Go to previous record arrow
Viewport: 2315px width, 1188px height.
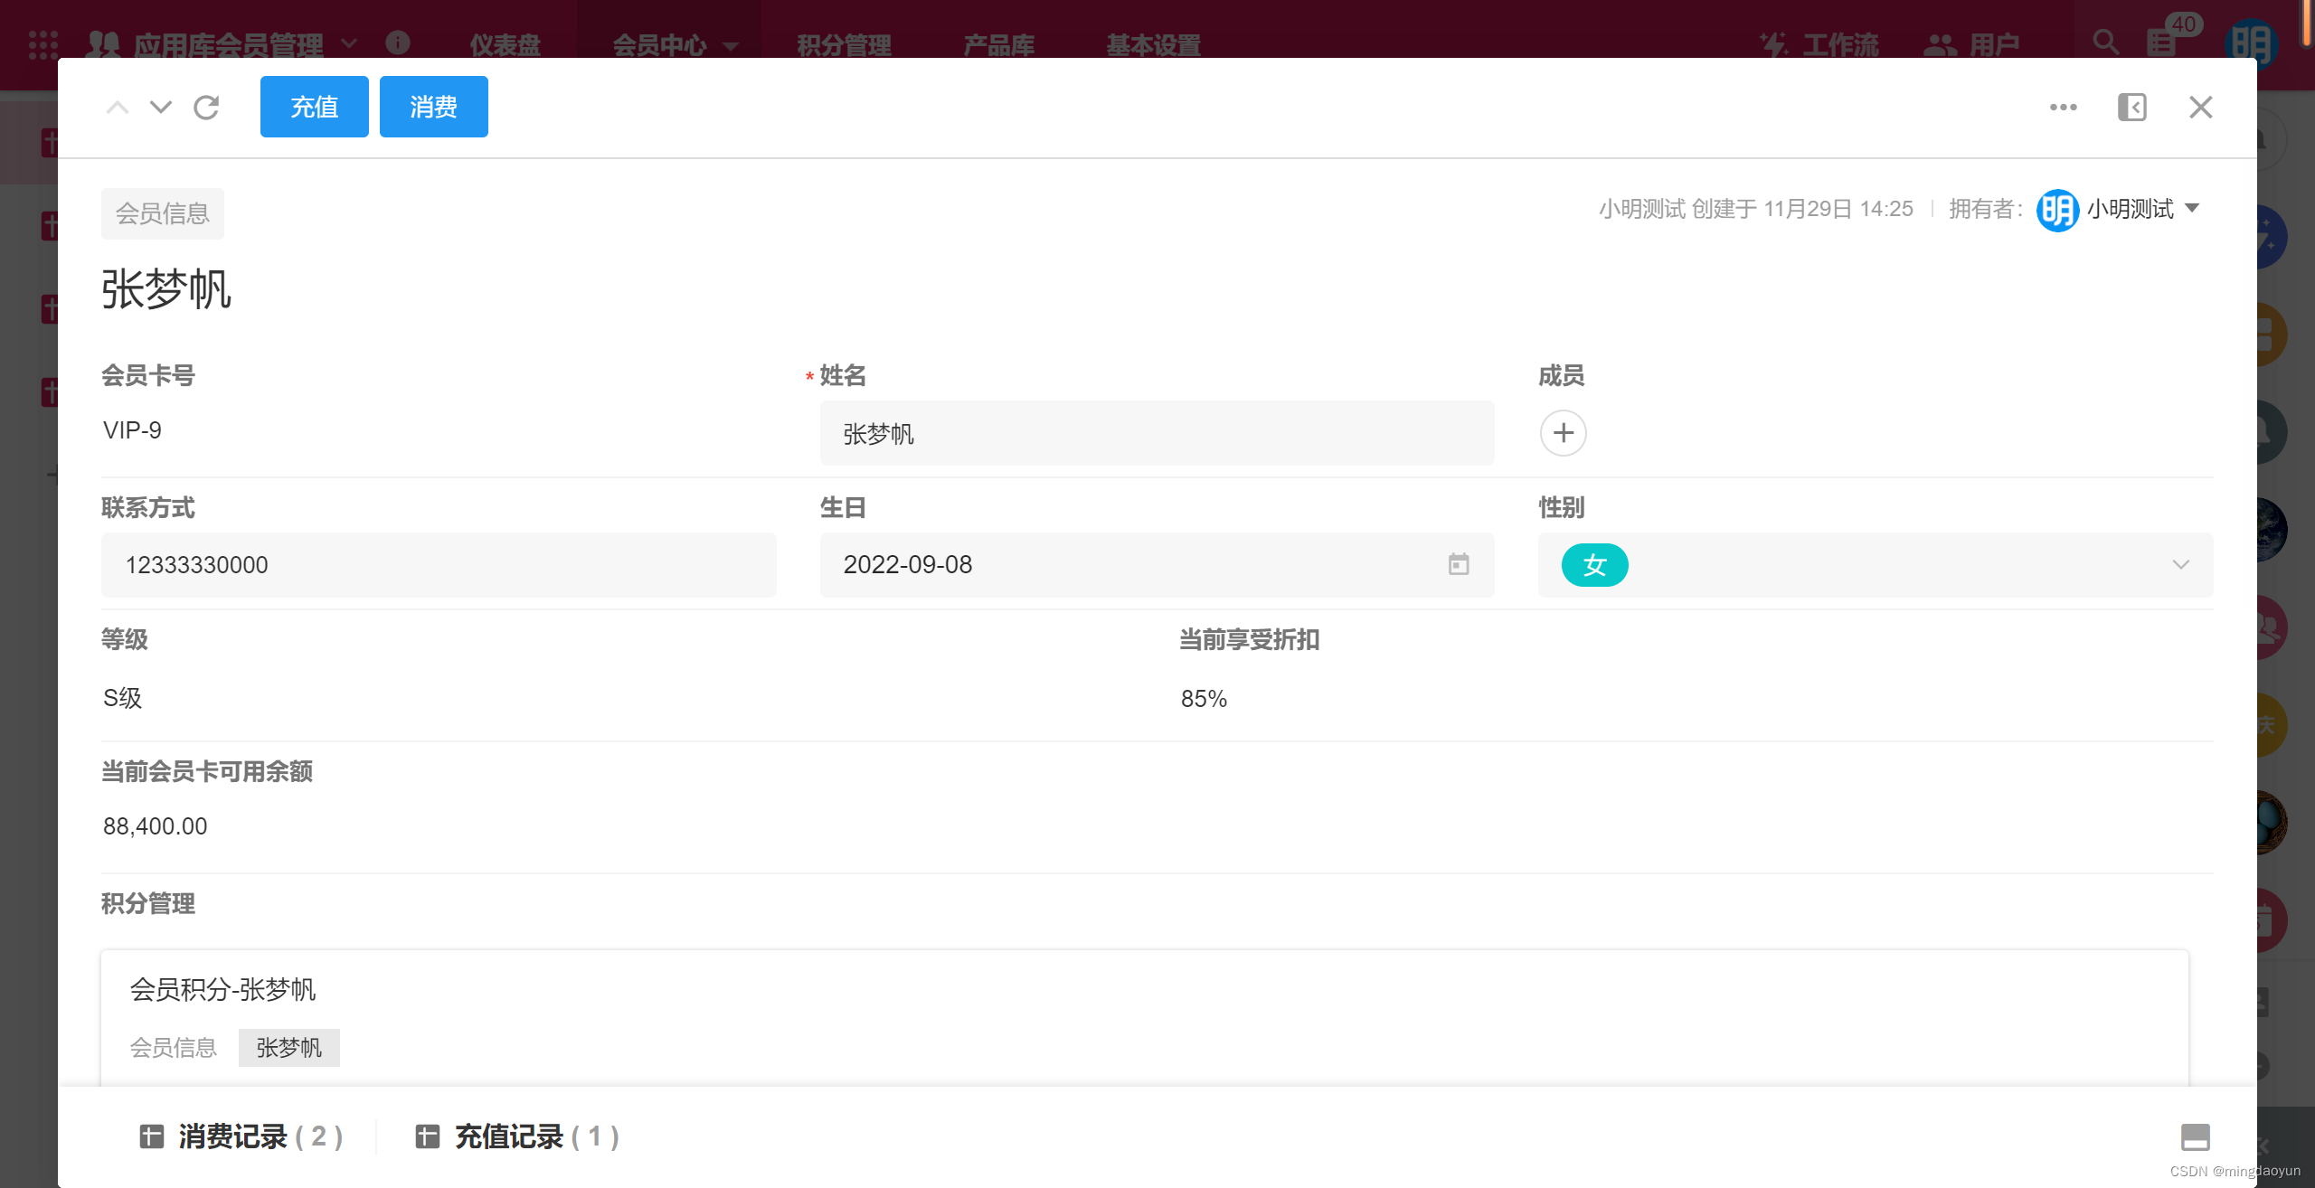tap(118, 108)
